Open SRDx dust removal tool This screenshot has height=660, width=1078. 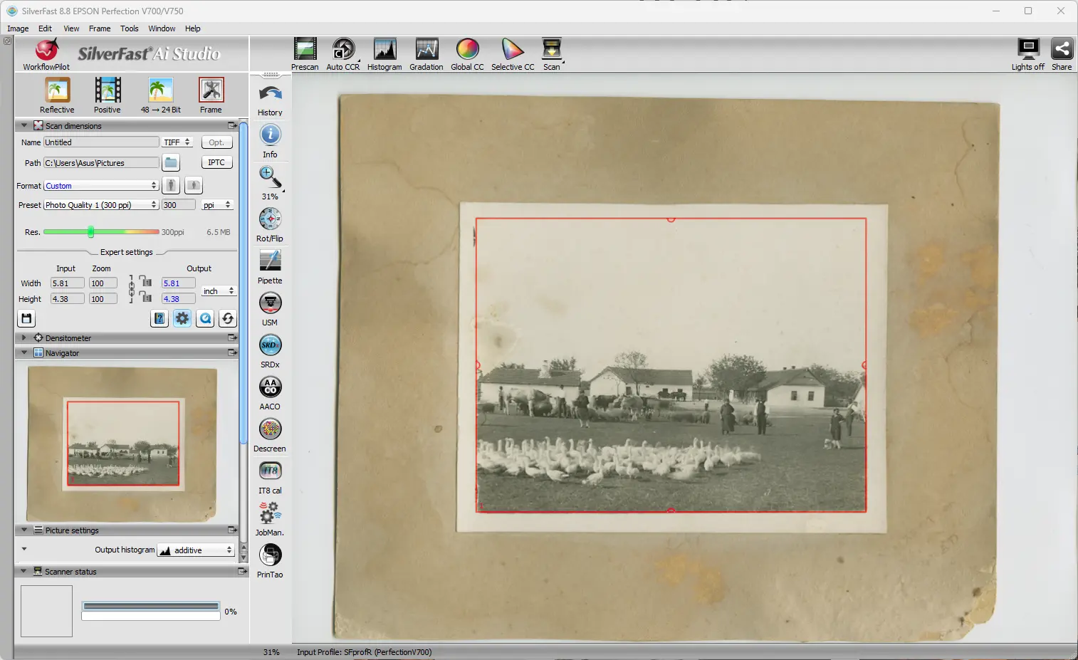pos(270,345)
